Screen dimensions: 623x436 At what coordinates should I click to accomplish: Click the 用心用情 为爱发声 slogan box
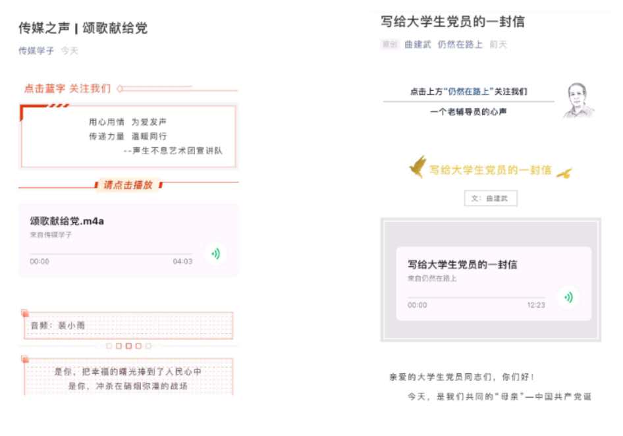point(128,136)
